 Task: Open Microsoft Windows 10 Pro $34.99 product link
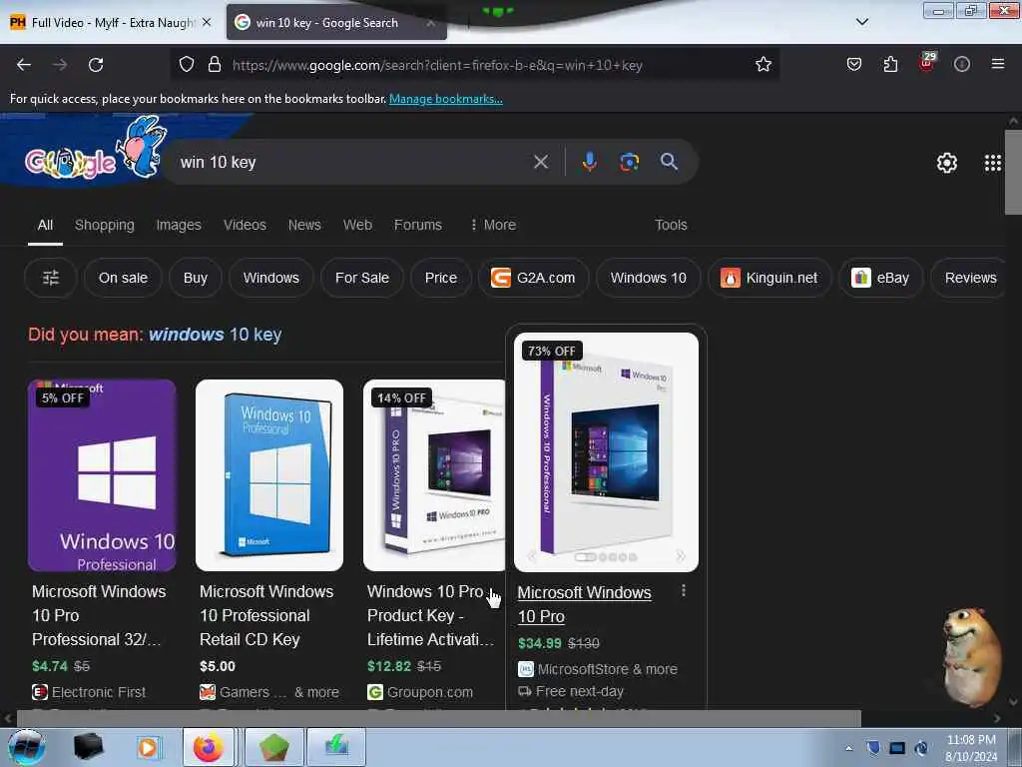click(584, 604)
